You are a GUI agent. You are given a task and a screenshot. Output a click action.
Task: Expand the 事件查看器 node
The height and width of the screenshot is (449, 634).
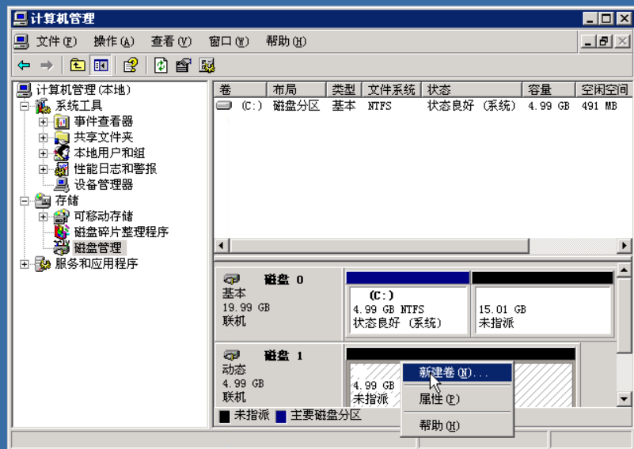(44, 122)
